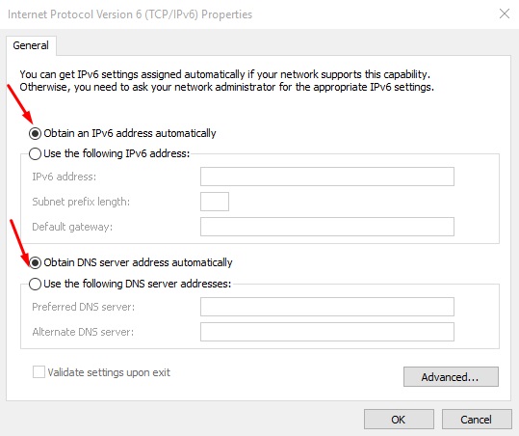Click the Alternate DNS server label

coord(83,332)
